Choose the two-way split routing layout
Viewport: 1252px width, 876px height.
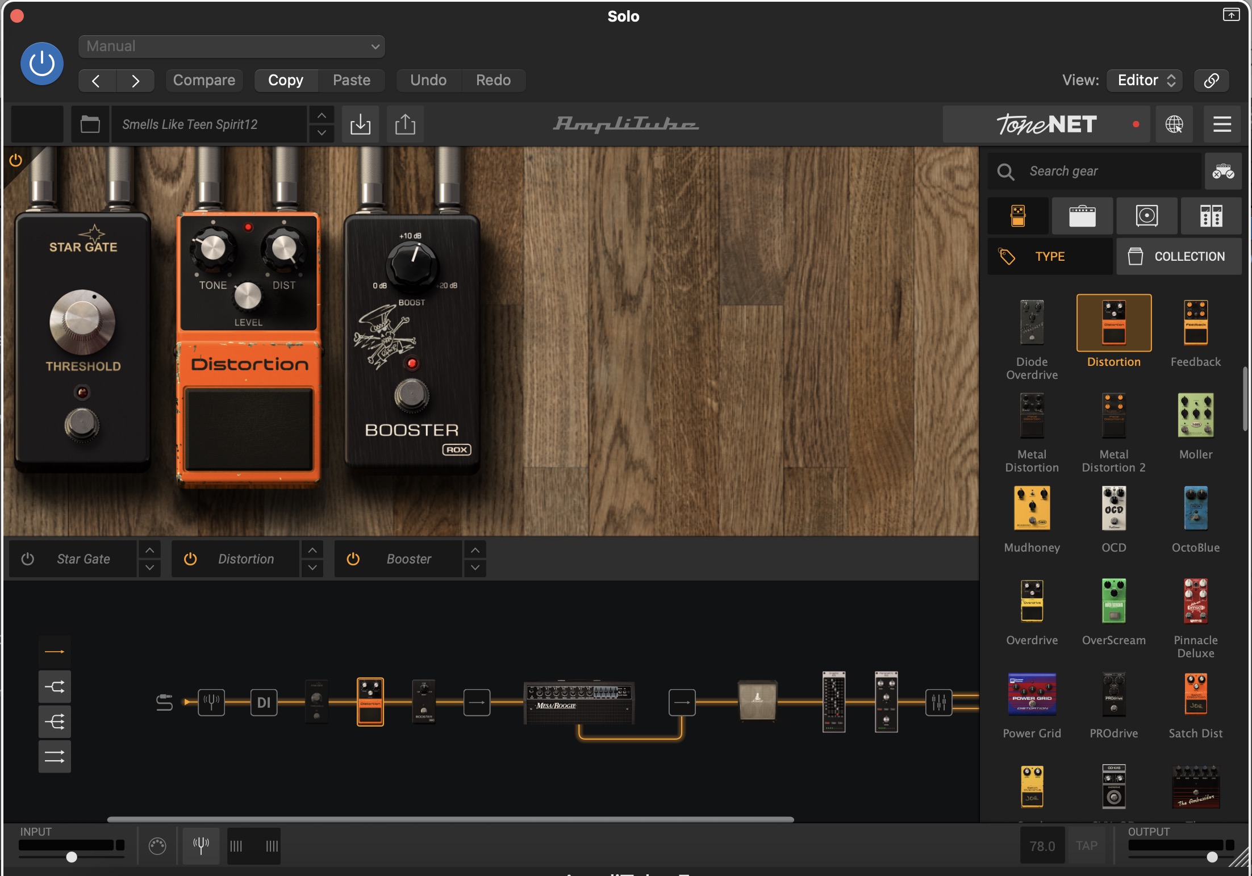(55, 687)
